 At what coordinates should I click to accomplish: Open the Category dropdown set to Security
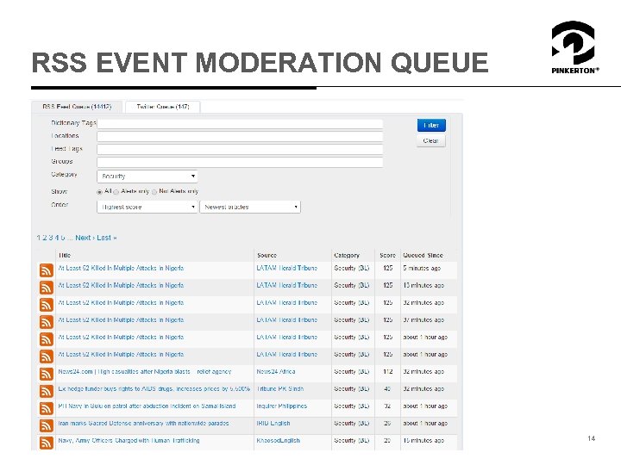(147, 176)
